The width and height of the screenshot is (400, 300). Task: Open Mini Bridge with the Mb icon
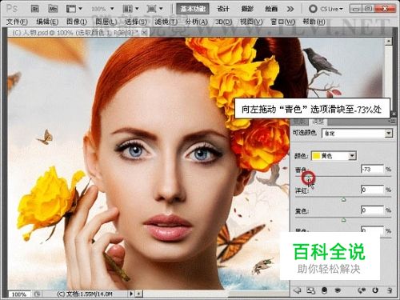point(53,9)
